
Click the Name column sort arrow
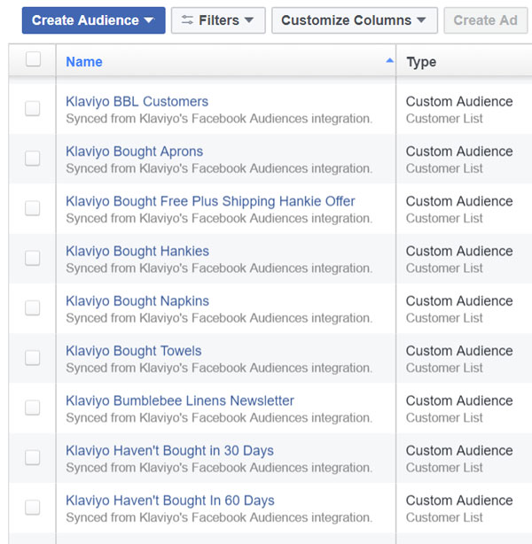pyautogui.click(x=389, y=61)
